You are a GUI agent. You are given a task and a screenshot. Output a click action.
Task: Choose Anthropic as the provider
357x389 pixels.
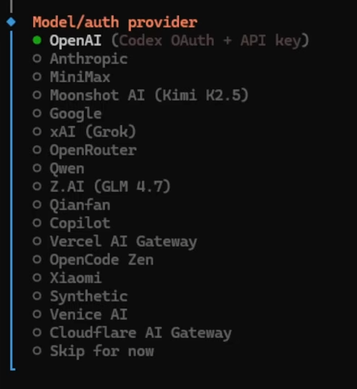tap(80, 59)
